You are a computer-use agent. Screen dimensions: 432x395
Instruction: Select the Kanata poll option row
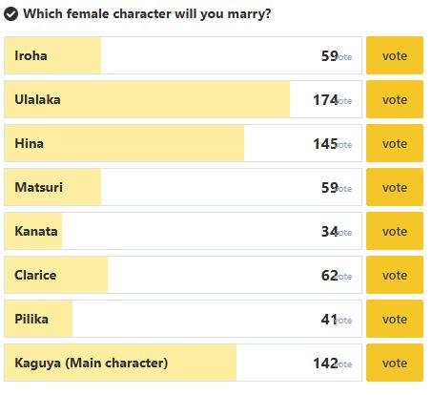(183, 231)
